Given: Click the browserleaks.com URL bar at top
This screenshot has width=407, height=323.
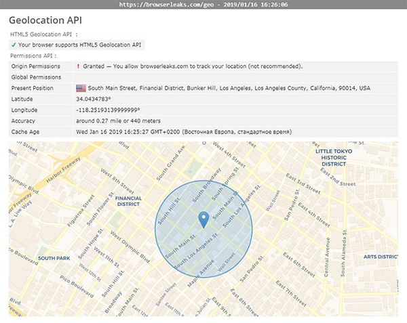Looking at the screenshot, I should 203,5.
